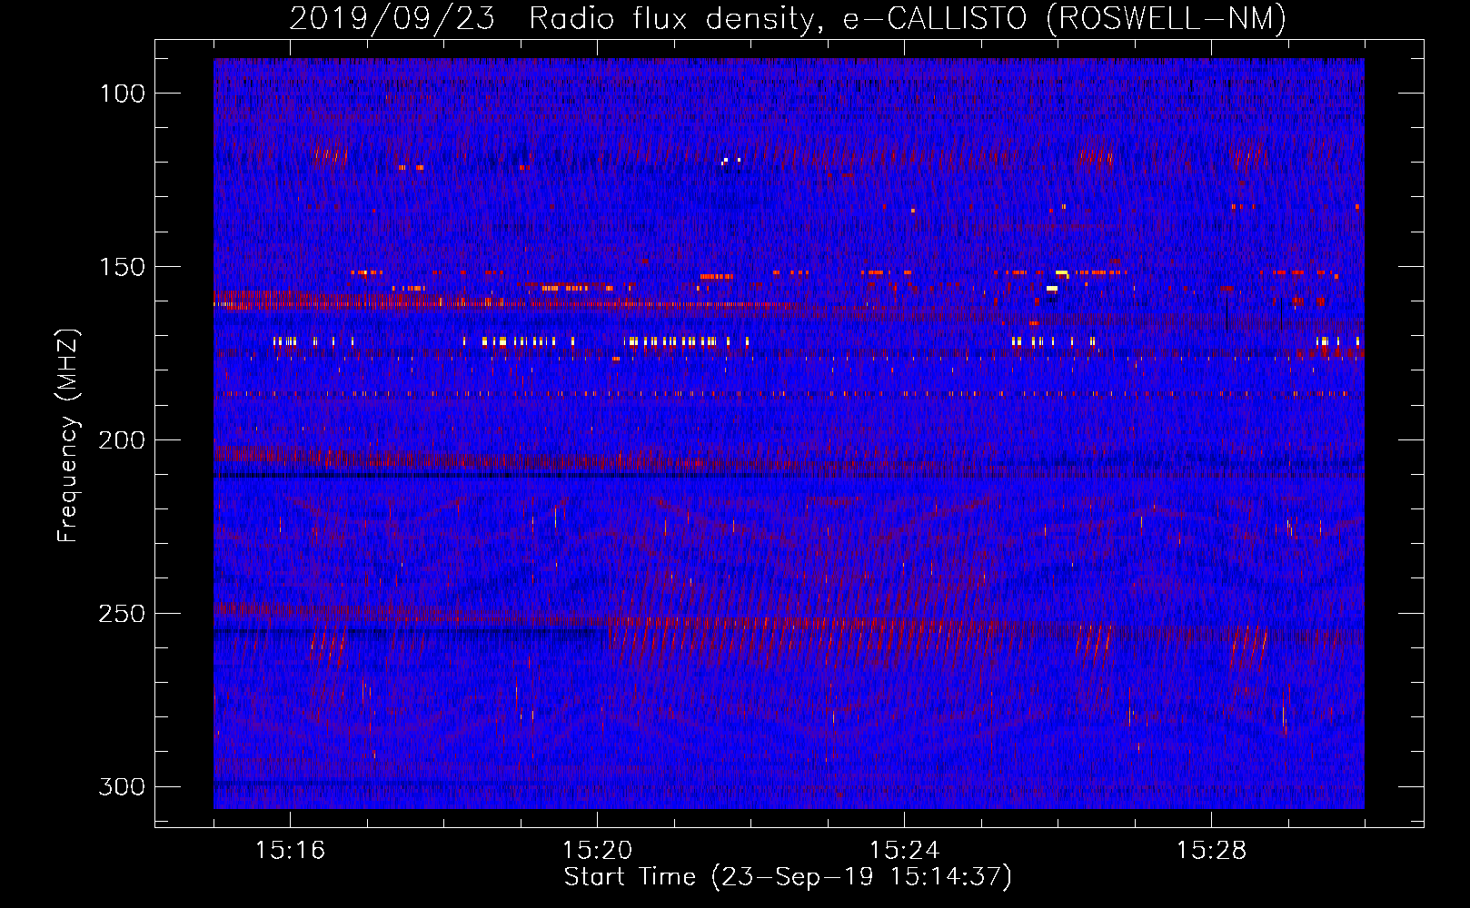Image resolution: width=1470 pixels, height=908 pixels.
Task: Click the 15:20 time tick label
Action: pyautogui.click(x=597, y=851)
